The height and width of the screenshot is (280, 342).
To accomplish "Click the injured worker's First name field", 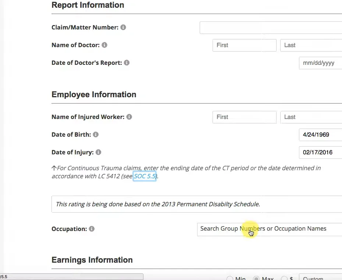I will pos(245,117).
